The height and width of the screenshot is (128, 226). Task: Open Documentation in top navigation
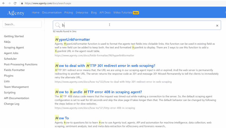[x=52, y=12]
